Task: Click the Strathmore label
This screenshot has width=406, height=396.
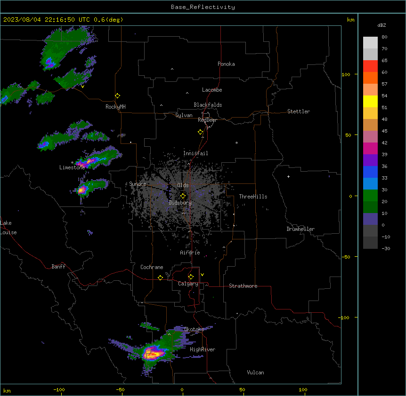Action: pos(243,286)
